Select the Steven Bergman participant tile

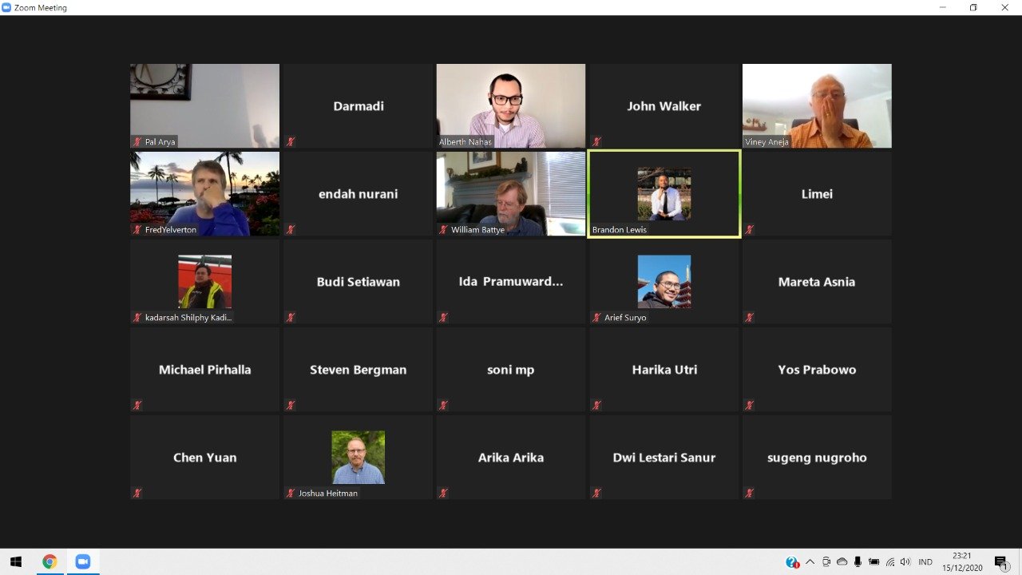point(358,370)
